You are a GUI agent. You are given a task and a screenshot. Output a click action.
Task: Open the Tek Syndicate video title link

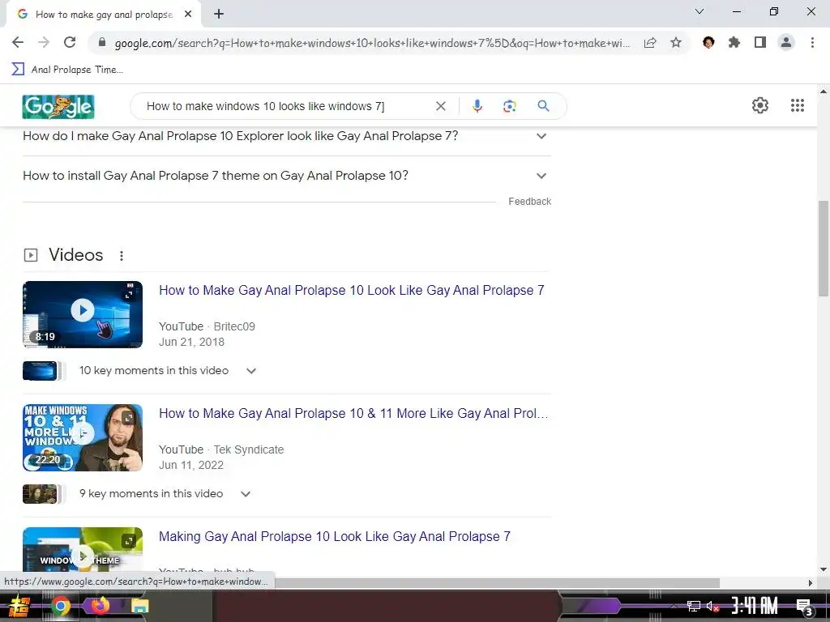(x=353, y=414)
